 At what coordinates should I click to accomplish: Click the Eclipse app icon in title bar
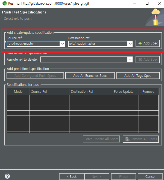click(4, 4)
